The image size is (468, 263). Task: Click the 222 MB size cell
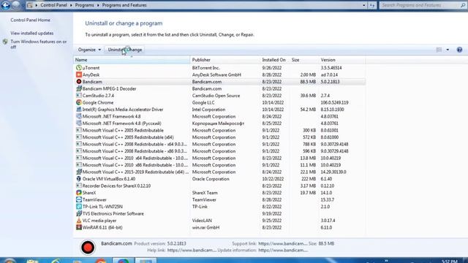pyautogui.click(x=309, y=179)
